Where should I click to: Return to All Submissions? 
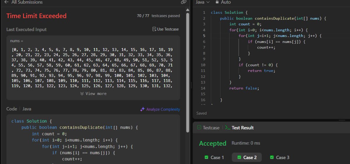(23, 2)
